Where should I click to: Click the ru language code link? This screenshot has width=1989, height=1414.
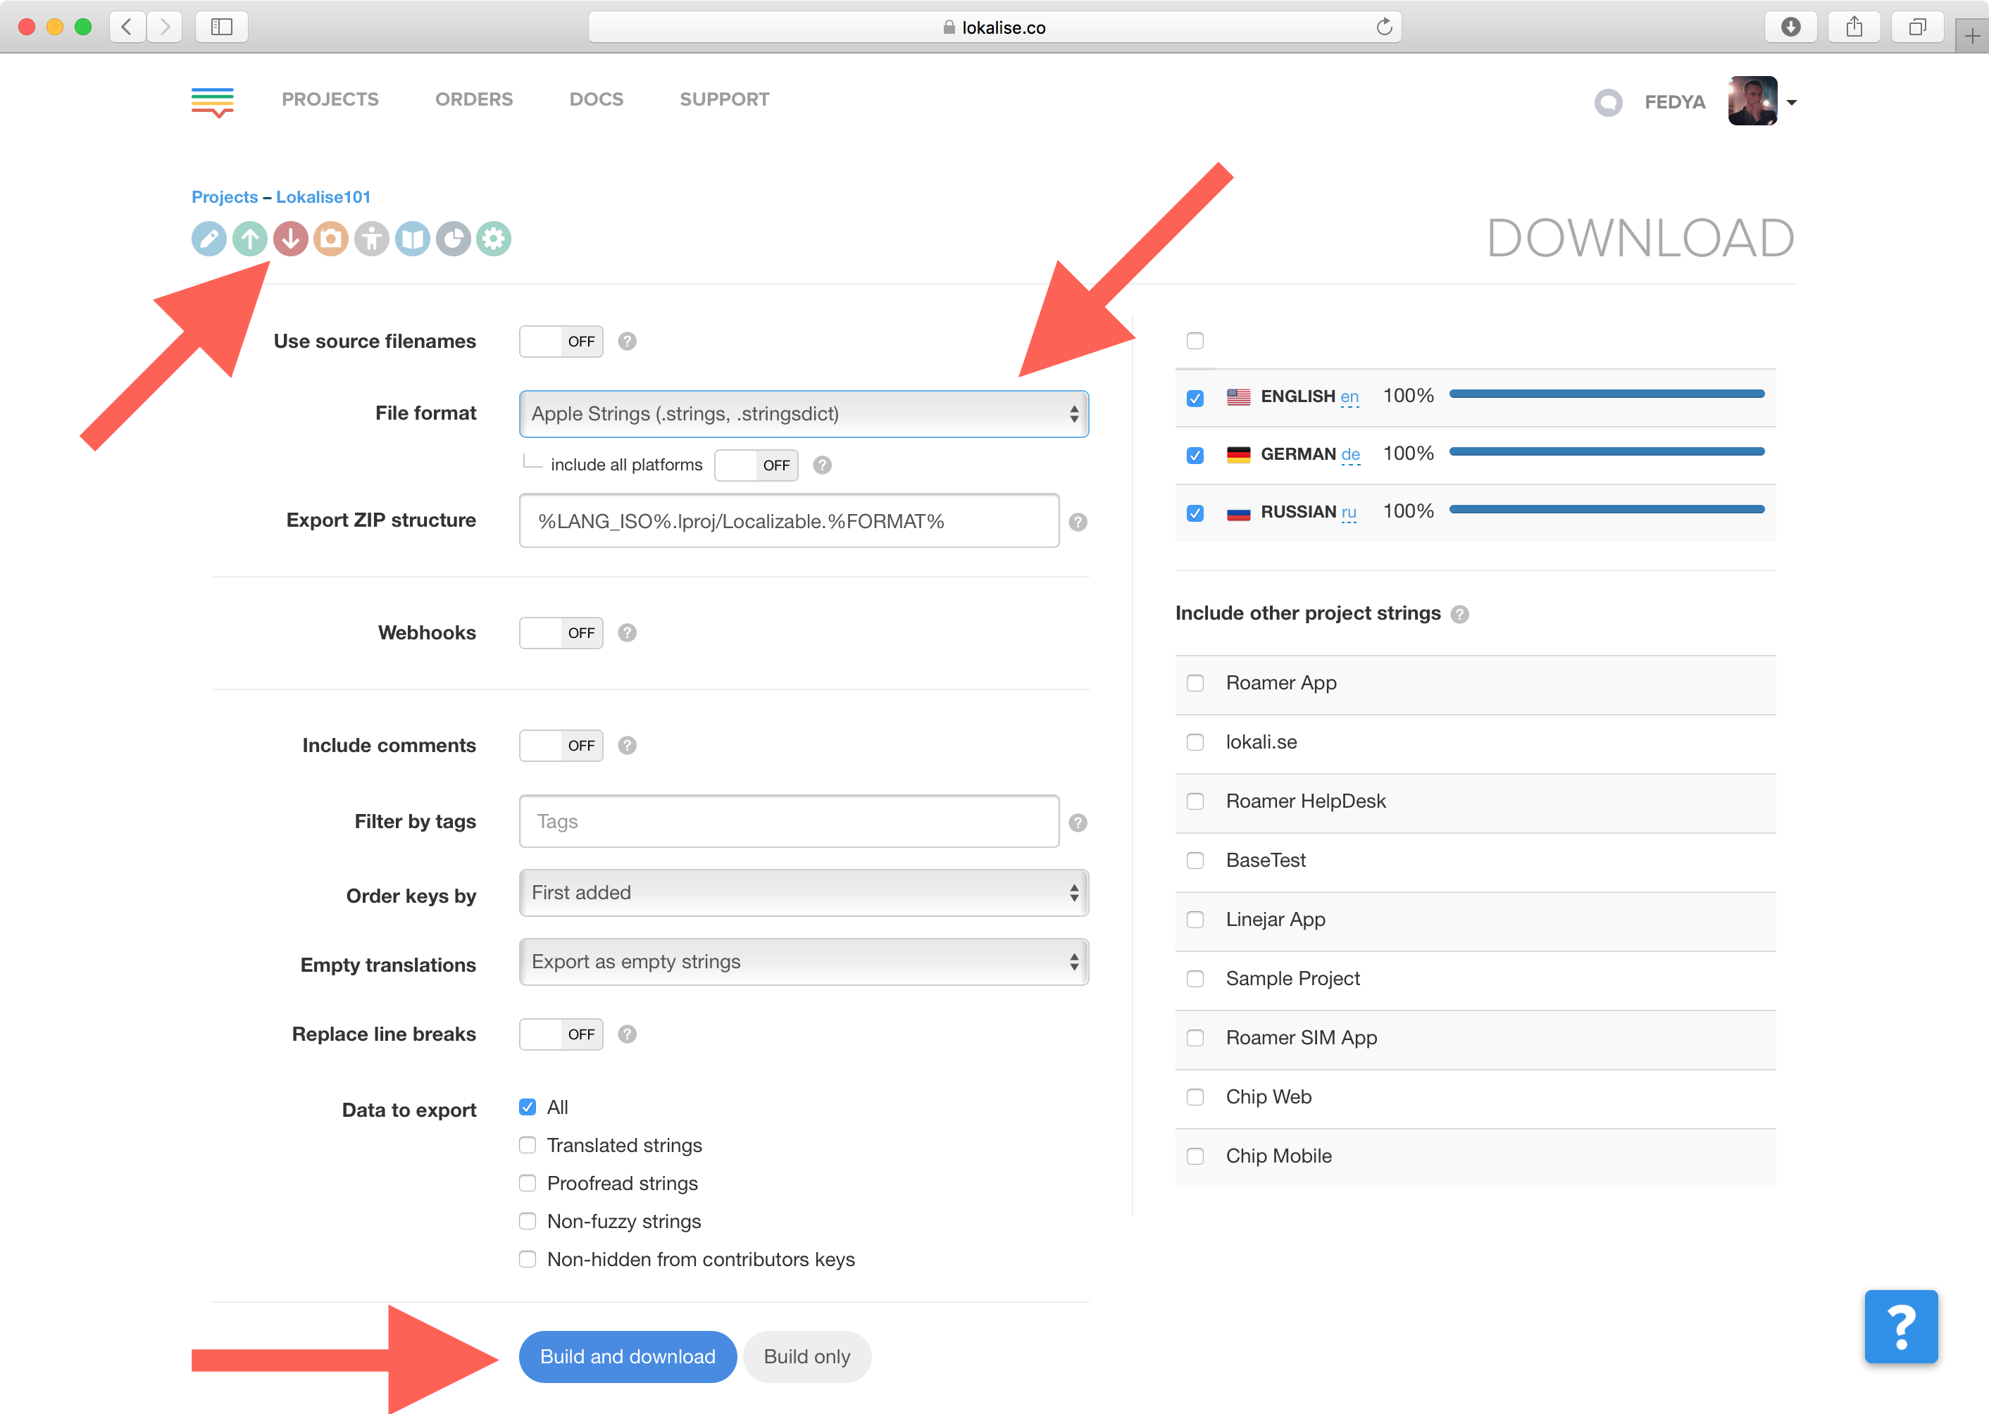[x=1348, y=512]
